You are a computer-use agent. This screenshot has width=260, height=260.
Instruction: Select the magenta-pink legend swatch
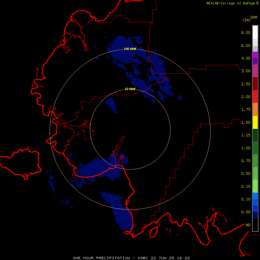[255, 71]
